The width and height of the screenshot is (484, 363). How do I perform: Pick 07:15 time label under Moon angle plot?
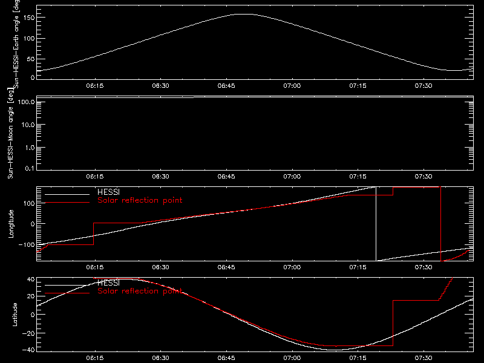(x=358, y=177)
